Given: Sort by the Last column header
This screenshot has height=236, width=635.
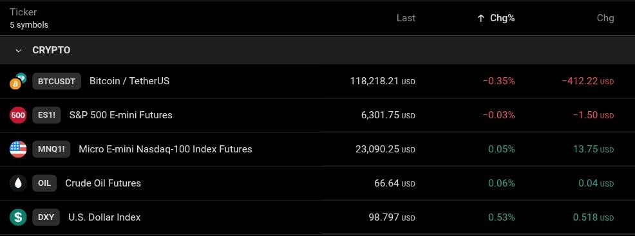Looking at the screenshot, I should [406, 18].
